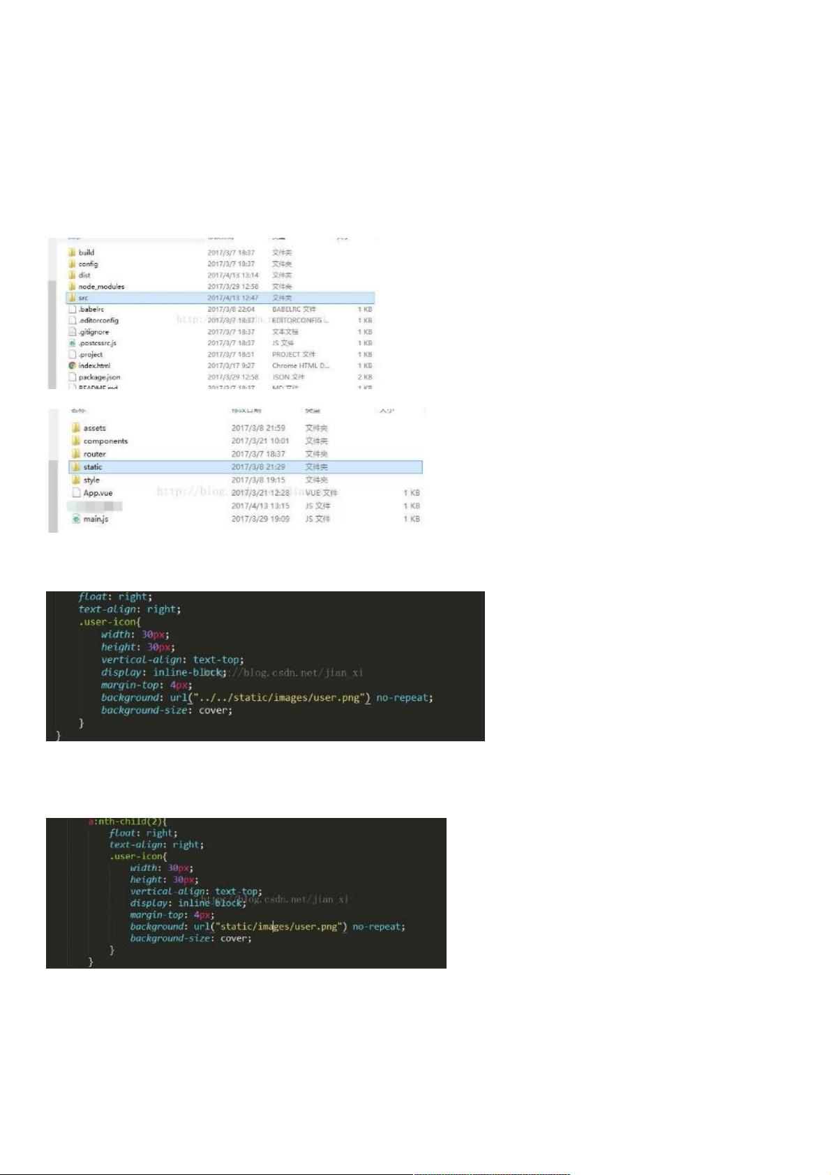This screenshot has width=831, height=1175.
Task: Click the .postcssrc.js file icon
Action: tap(72, 343)
